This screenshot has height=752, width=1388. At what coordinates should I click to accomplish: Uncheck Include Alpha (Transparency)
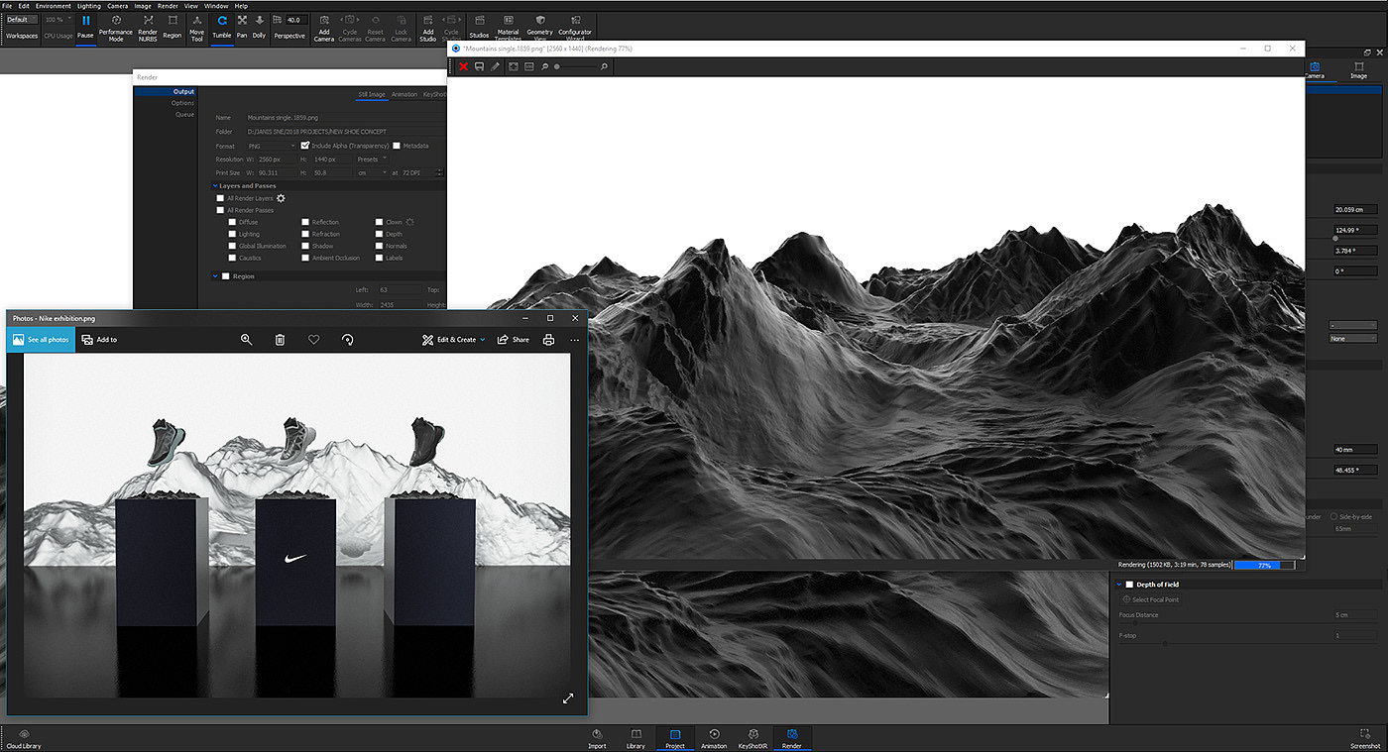(305, 146)
